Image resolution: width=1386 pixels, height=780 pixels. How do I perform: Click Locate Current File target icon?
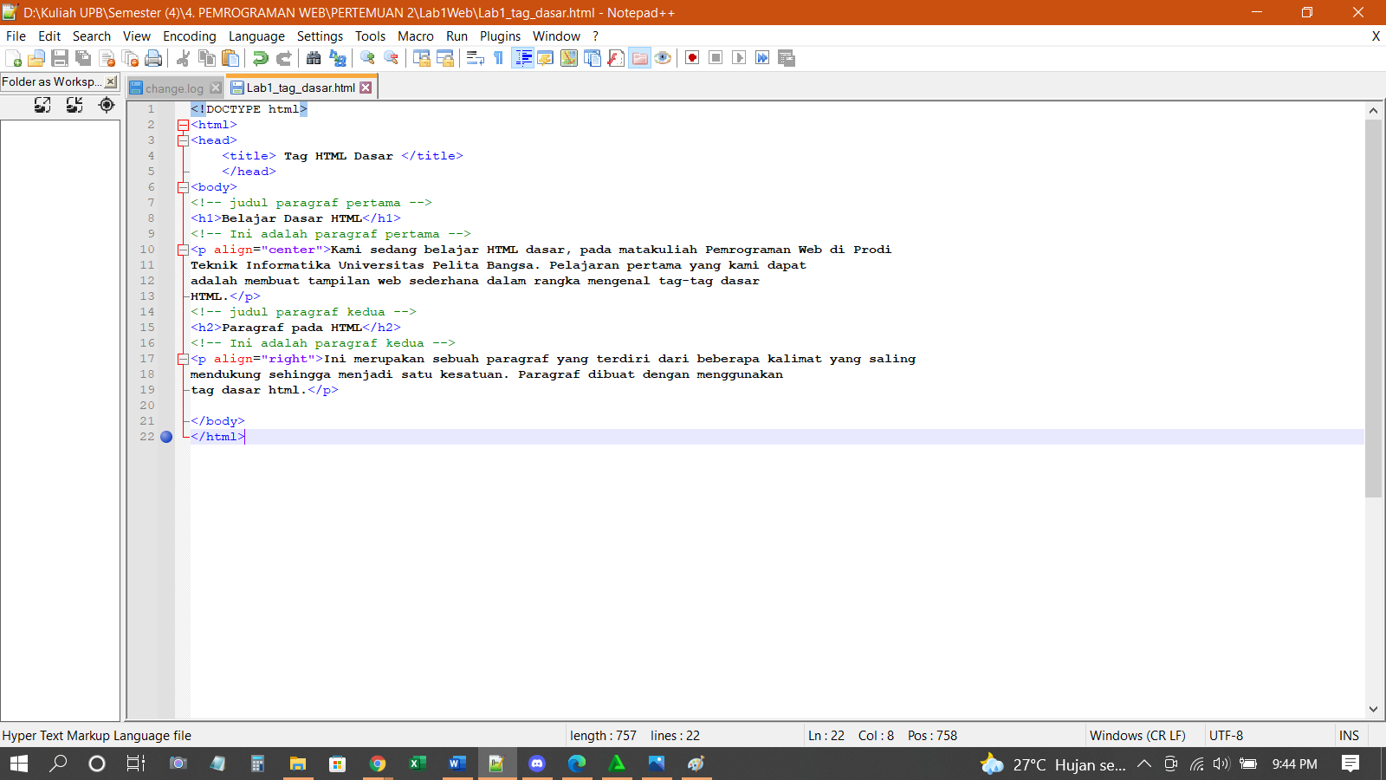point(107,105)
